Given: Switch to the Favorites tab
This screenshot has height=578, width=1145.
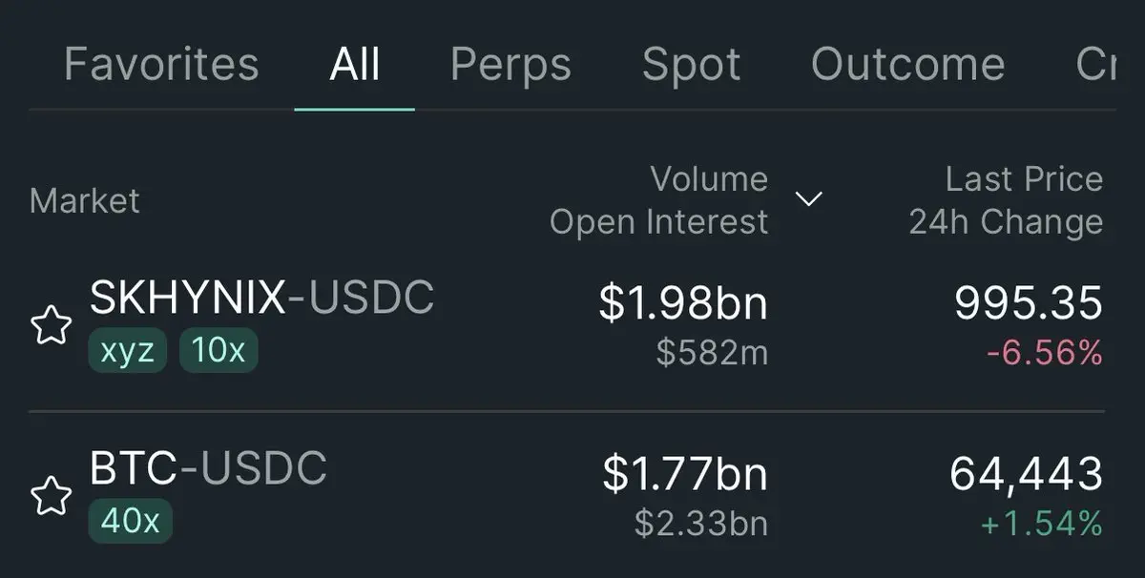Looking at the screenshot, I should [x=161, y=65].
